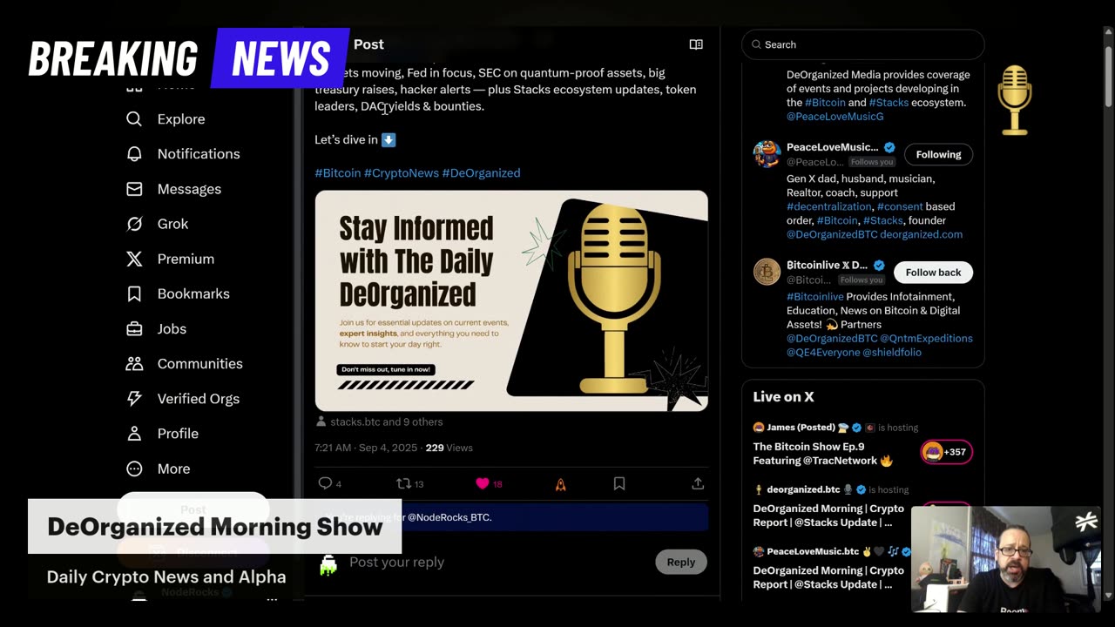1115x627 pixels.
Task: Click the @QE4Everyone mention
Action: point(823,352)
